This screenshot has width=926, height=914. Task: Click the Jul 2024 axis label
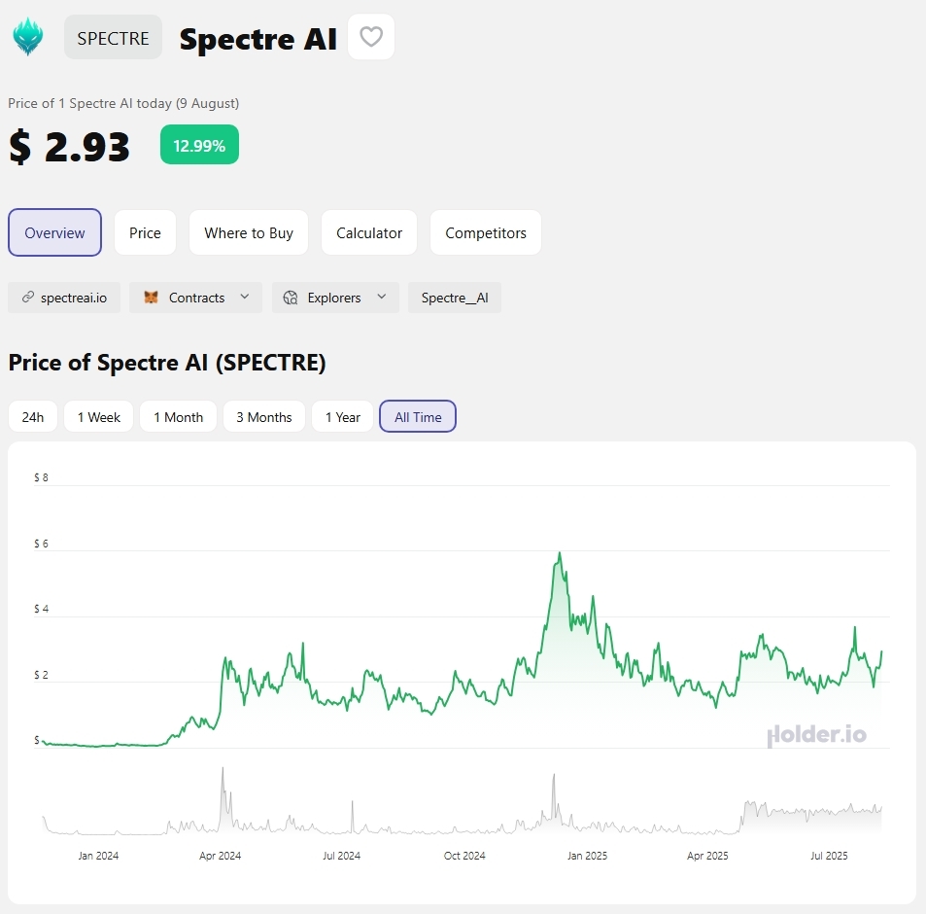[x=341, y=856]
